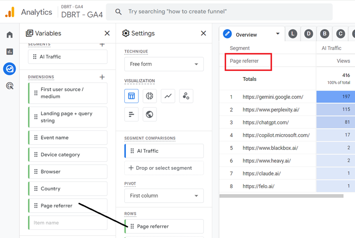Click the Page referrer column header
355x238 pixels.
point(244,61)
